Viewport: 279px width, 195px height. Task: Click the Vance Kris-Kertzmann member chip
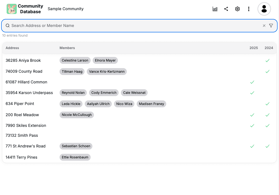(107, 71)
